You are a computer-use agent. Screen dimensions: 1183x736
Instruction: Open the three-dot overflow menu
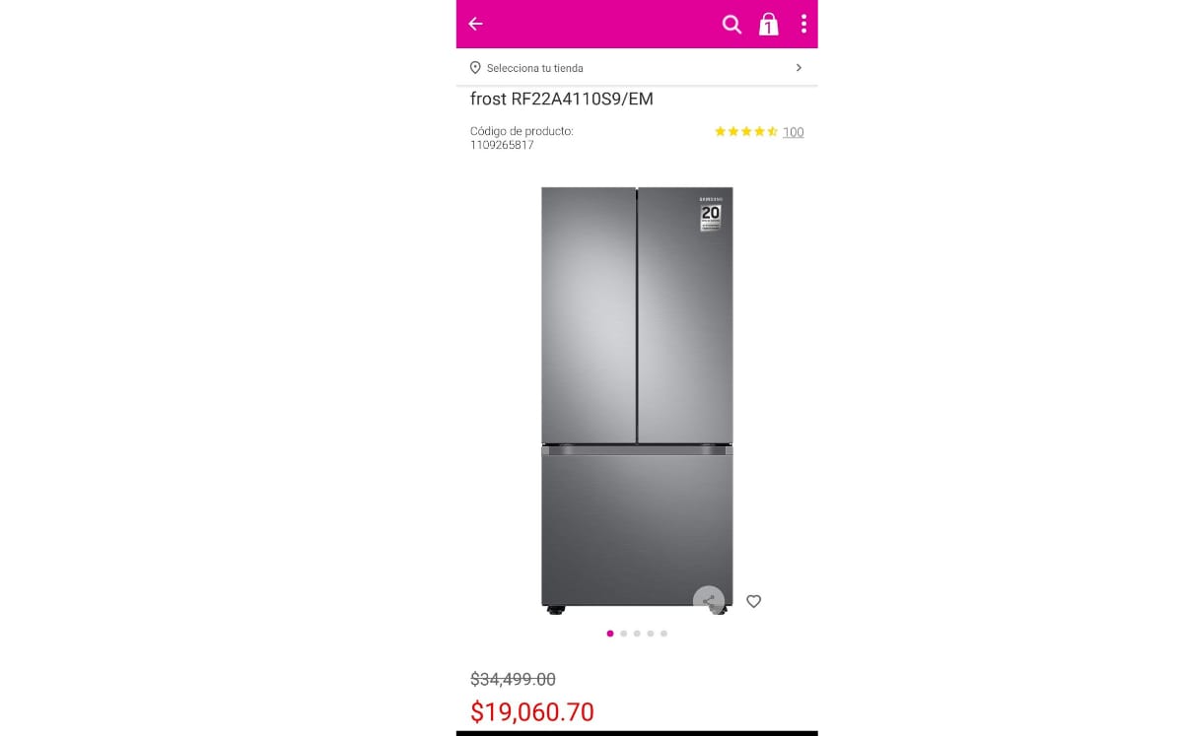click(x=803, y=24)
